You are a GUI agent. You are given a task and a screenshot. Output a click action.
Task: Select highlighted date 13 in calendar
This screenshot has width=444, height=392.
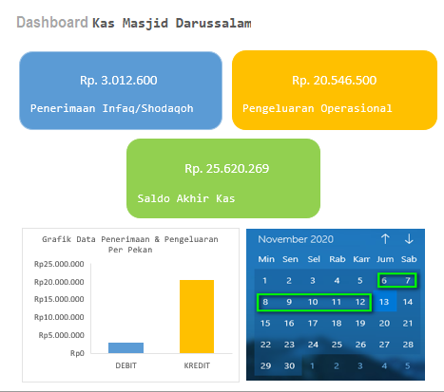[x=384, y=302]
